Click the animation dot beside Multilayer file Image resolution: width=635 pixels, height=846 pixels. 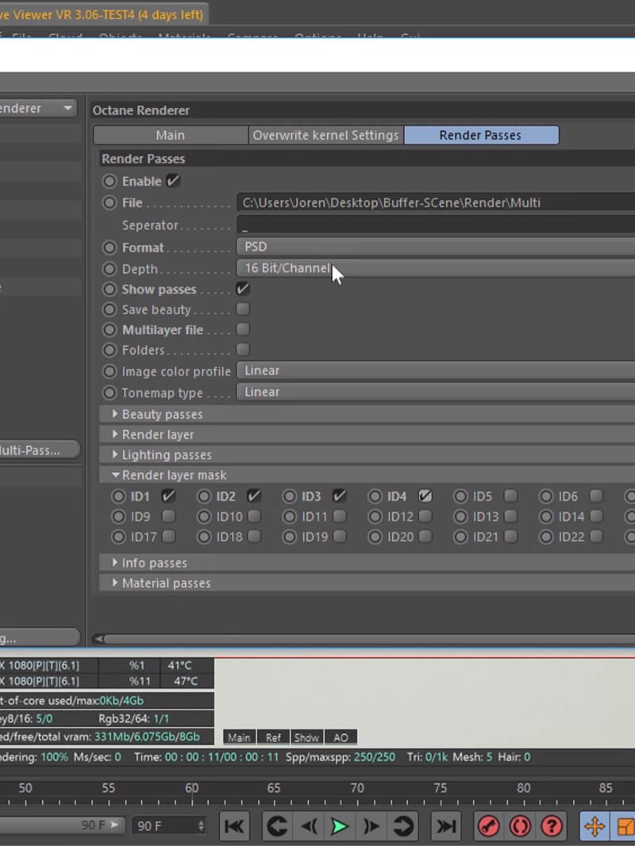[x=110, y=329]
